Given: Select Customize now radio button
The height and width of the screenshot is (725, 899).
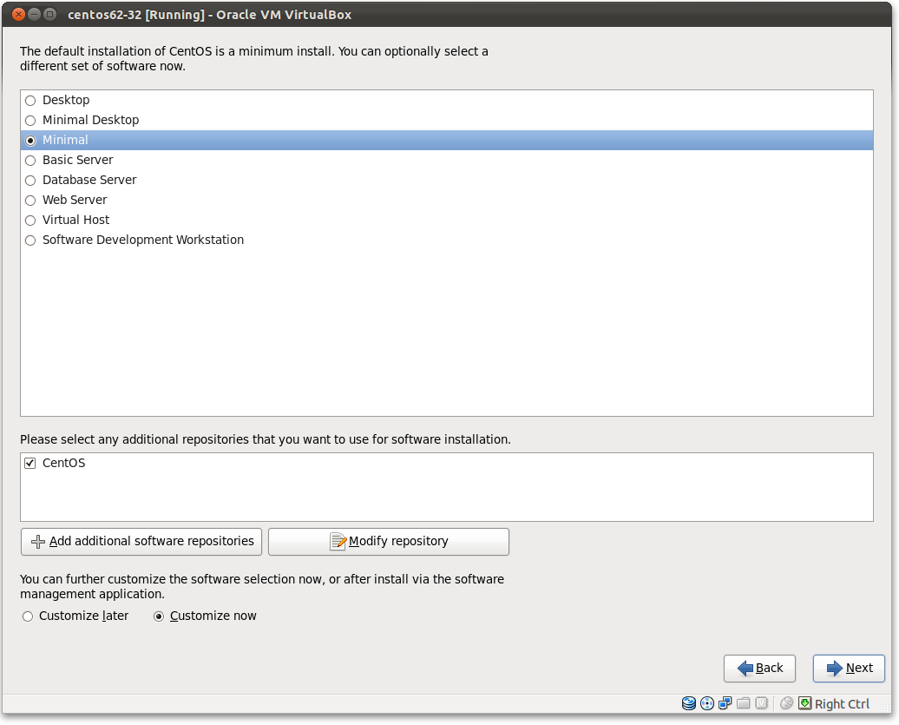Looking at the screenshot, I should [x=159, y=616].
